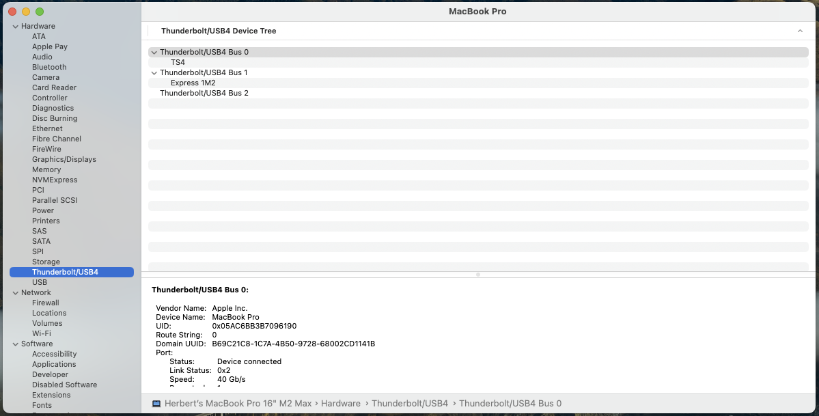Open Applications under Software

pyautogui.click(x=54, y=364)
